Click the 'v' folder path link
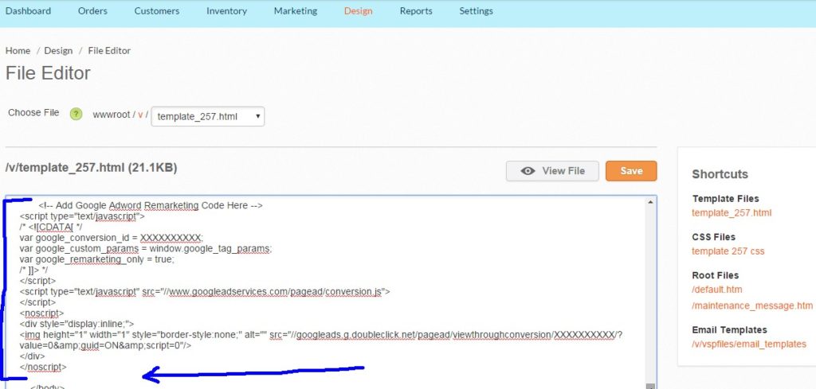Image resolution: width=816 pixels, height=389 pixels. pos(140,115)
